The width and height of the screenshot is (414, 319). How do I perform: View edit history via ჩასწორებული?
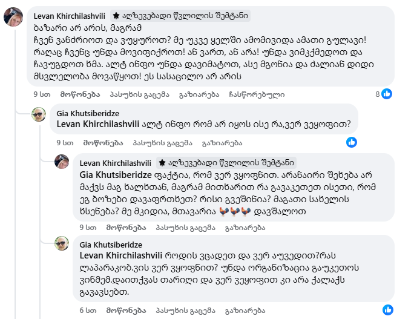tap(257, 94)
